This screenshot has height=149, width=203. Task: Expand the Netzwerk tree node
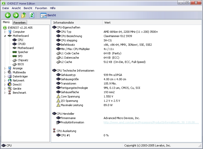5,80
